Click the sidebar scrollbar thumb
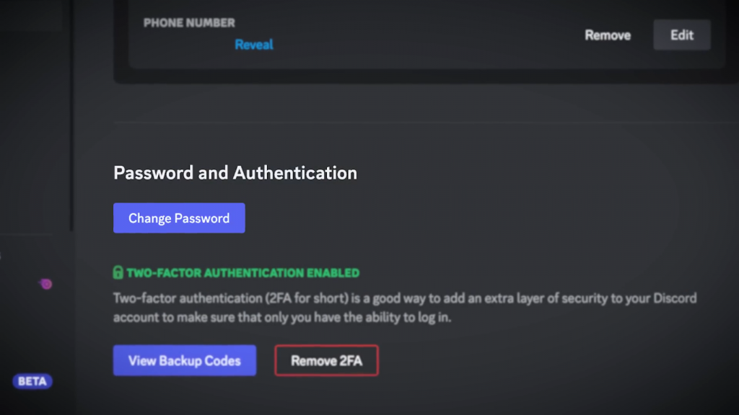Image resolution: width=739 pixels, height=415 pixels. coord(71,115)
